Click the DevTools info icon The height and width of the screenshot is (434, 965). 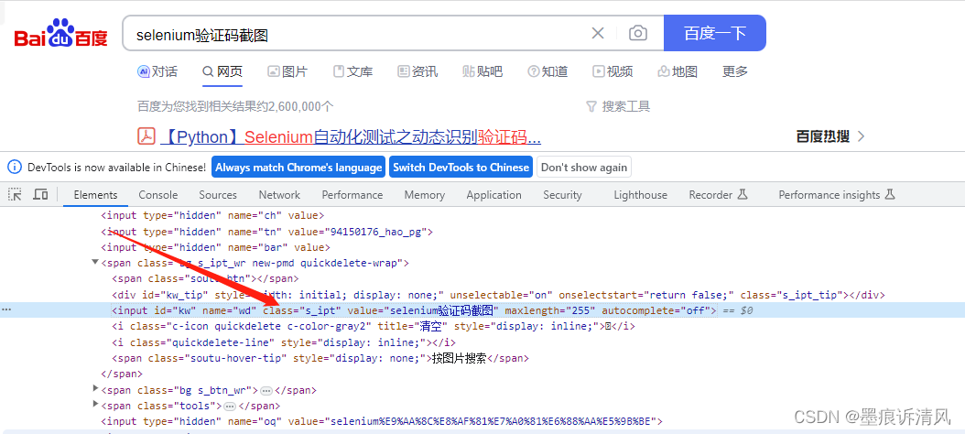[14, 167]
